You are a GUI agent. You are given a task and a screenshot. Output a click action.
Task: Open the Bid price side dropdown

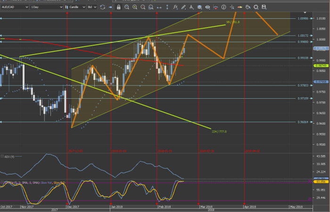(92, 7)
